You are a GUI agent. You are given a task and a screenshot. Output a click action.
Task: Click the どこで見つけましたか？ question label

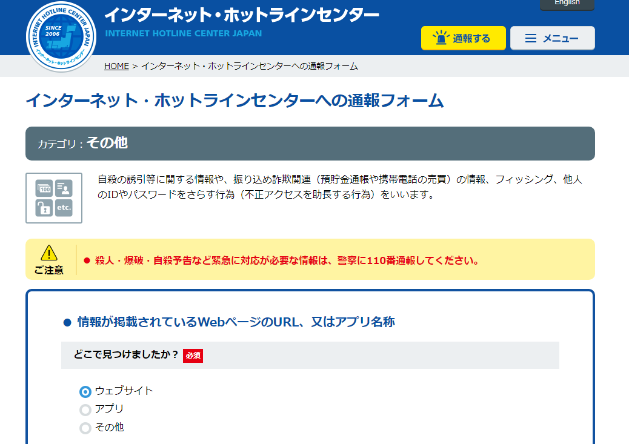pyautogui.click(x=126, y=354)
